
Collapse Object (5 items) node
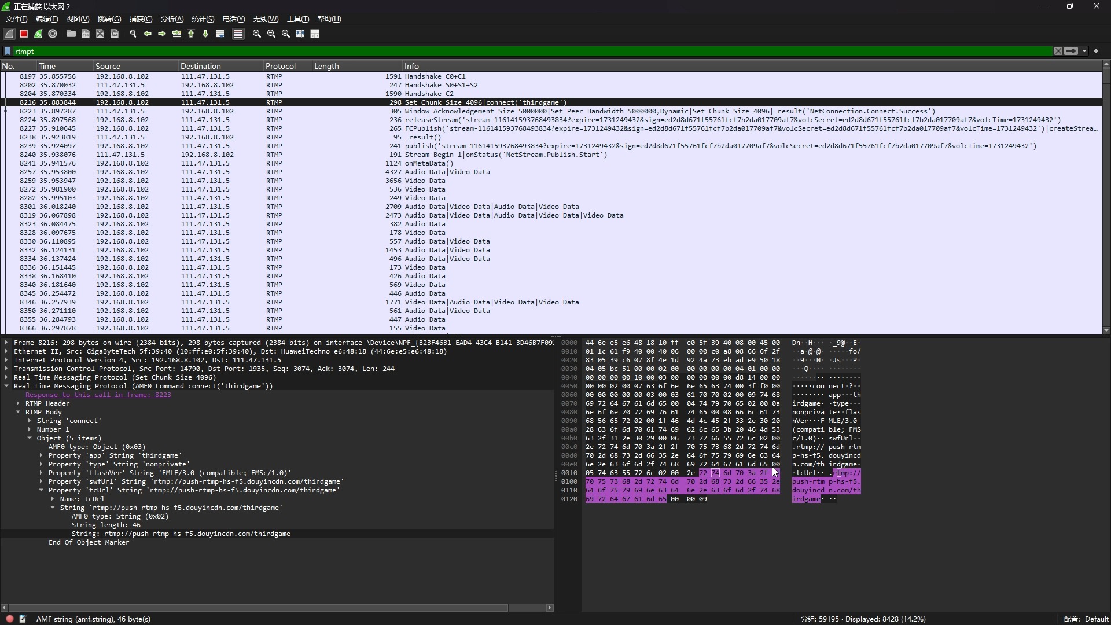click(x=30, y=438)
